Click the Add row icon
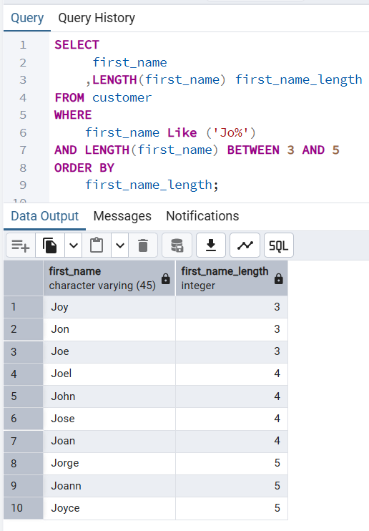The height and width of the screenshot is (531, 369). tap(21, 245)
